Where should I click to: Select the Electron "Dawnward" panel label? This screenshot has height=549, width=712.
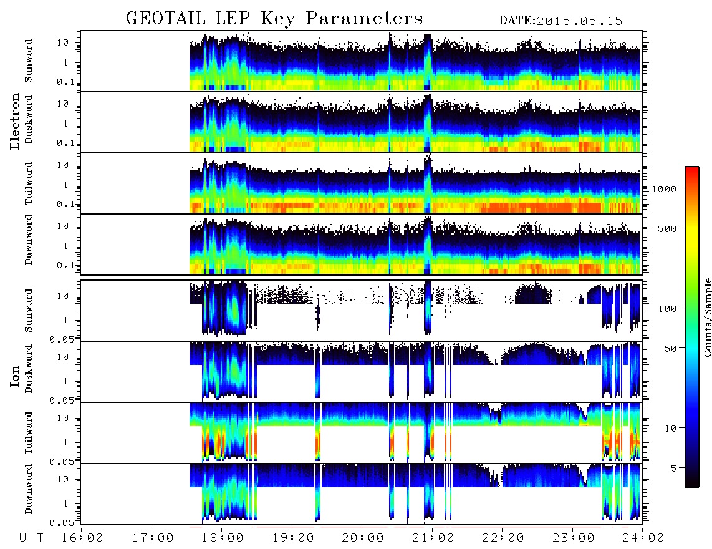(x=29, y=240)
